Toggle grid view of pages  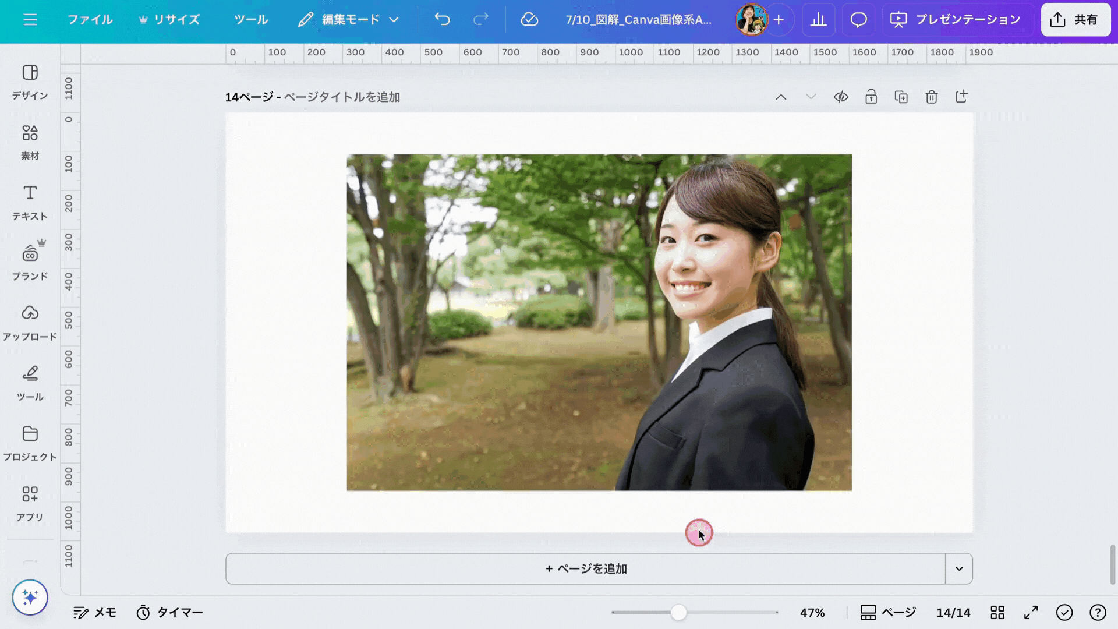pos(997,612)
